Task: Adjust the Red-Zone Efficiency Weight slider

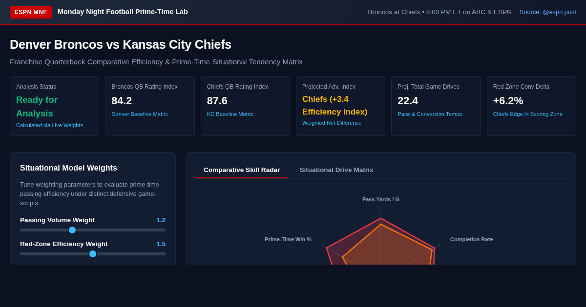Action: (x=93, y=254)
